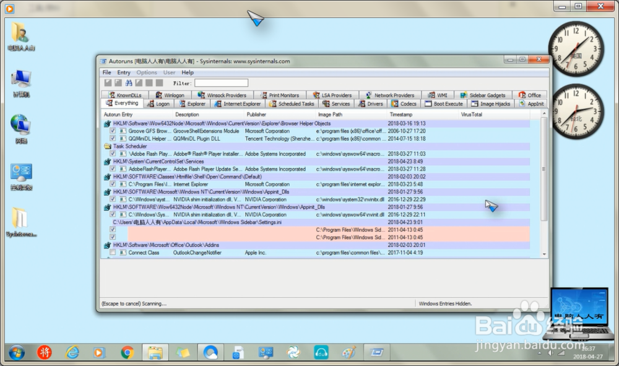Viewport: 619px width, 366px height.
Task: Switch to the Services tab
Action: [336, 104]
